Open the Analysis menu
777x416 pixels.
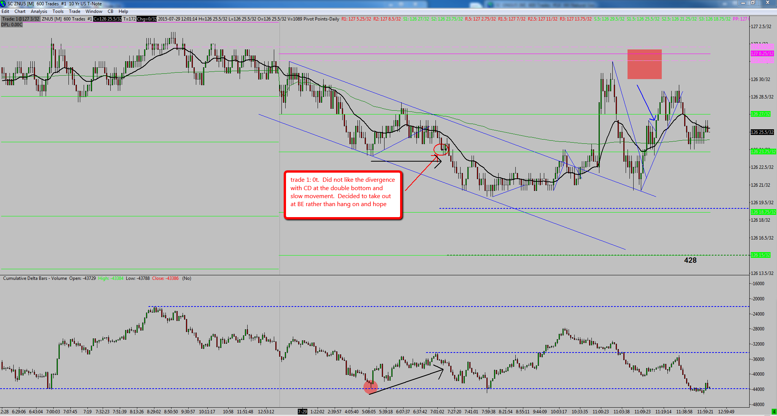click(39, 11)
